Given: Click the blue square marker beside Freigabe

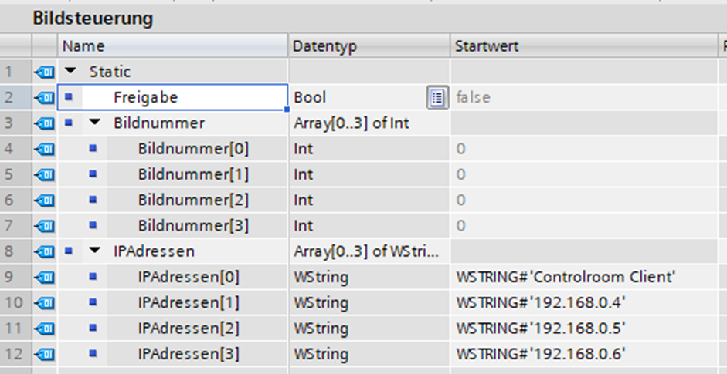Looking at the screenshot, I should 69,97.
